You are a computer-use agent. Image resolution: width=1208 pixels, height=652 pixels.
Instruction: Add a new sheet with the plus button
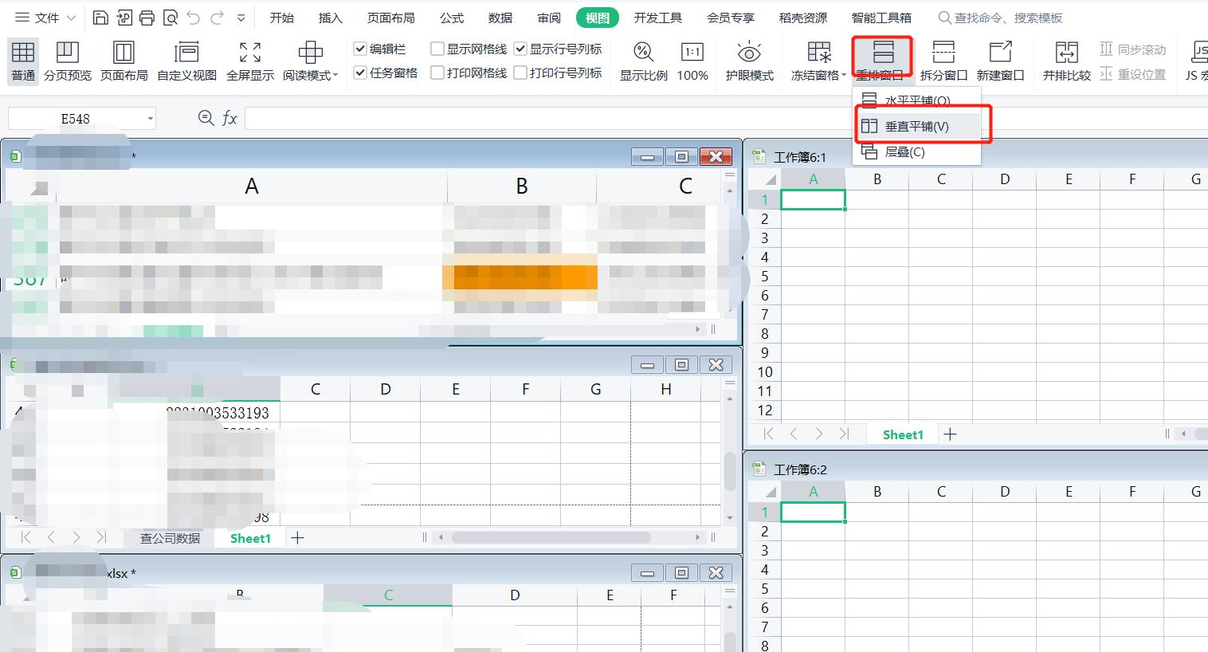(x=296, y=538)
